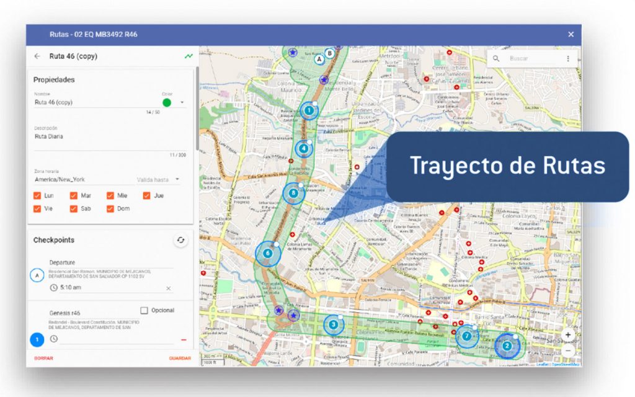635x397 pixels.
Task: Remove Genesis r46 checkpoint with red minus
Action: 184,339
